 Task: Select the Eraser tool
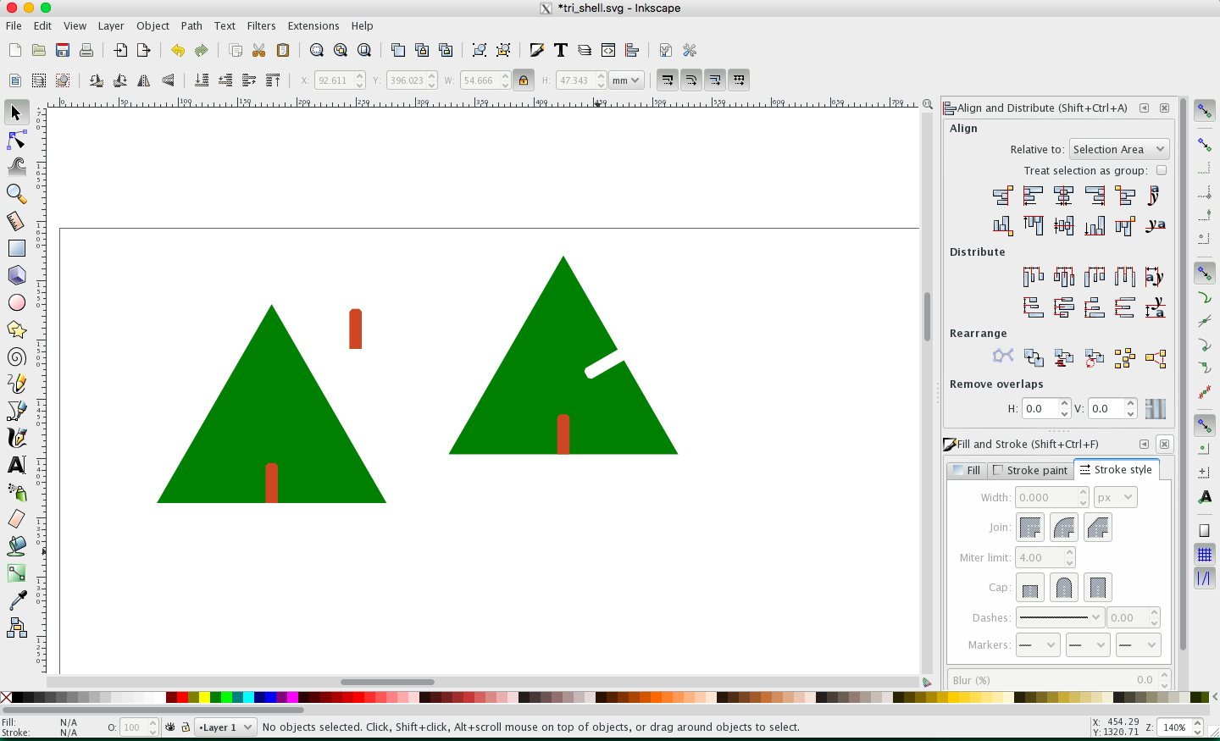click(x=16, y=519)
